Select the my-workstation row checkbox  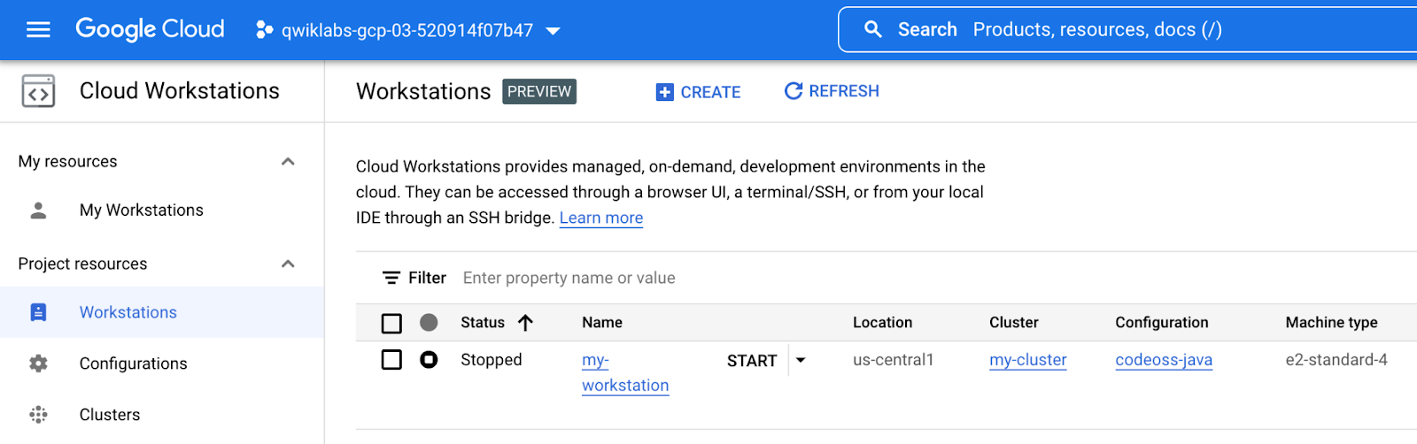click(391, 360)
